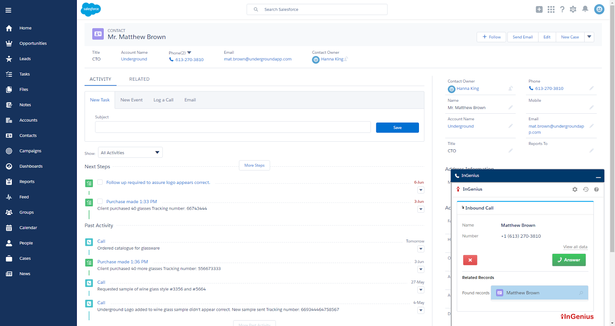Viewport: 615px width, 326px height.
Task: Select the Email composer tab
Action: pos(190,100)
